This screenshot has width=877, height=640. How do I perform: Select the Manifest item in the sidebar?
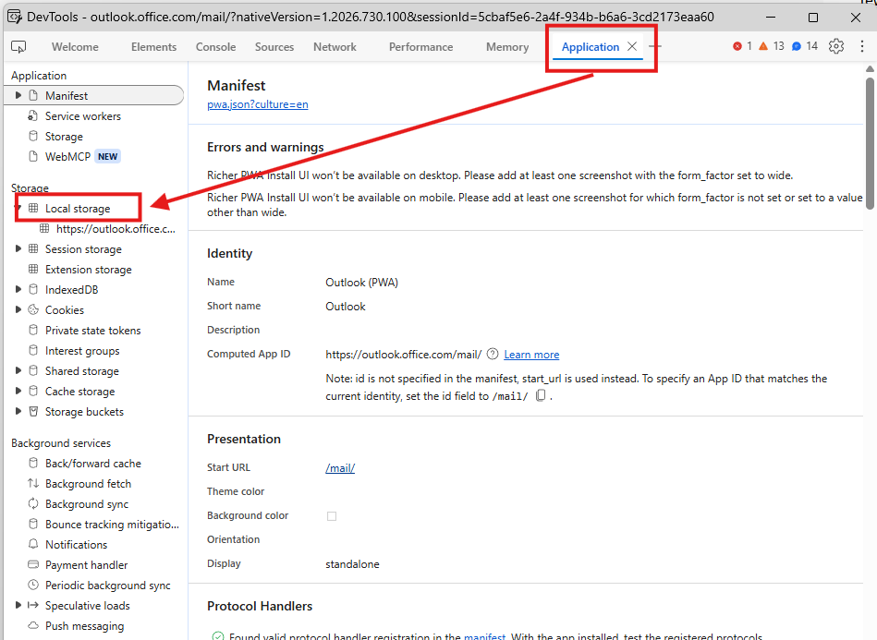94,95
